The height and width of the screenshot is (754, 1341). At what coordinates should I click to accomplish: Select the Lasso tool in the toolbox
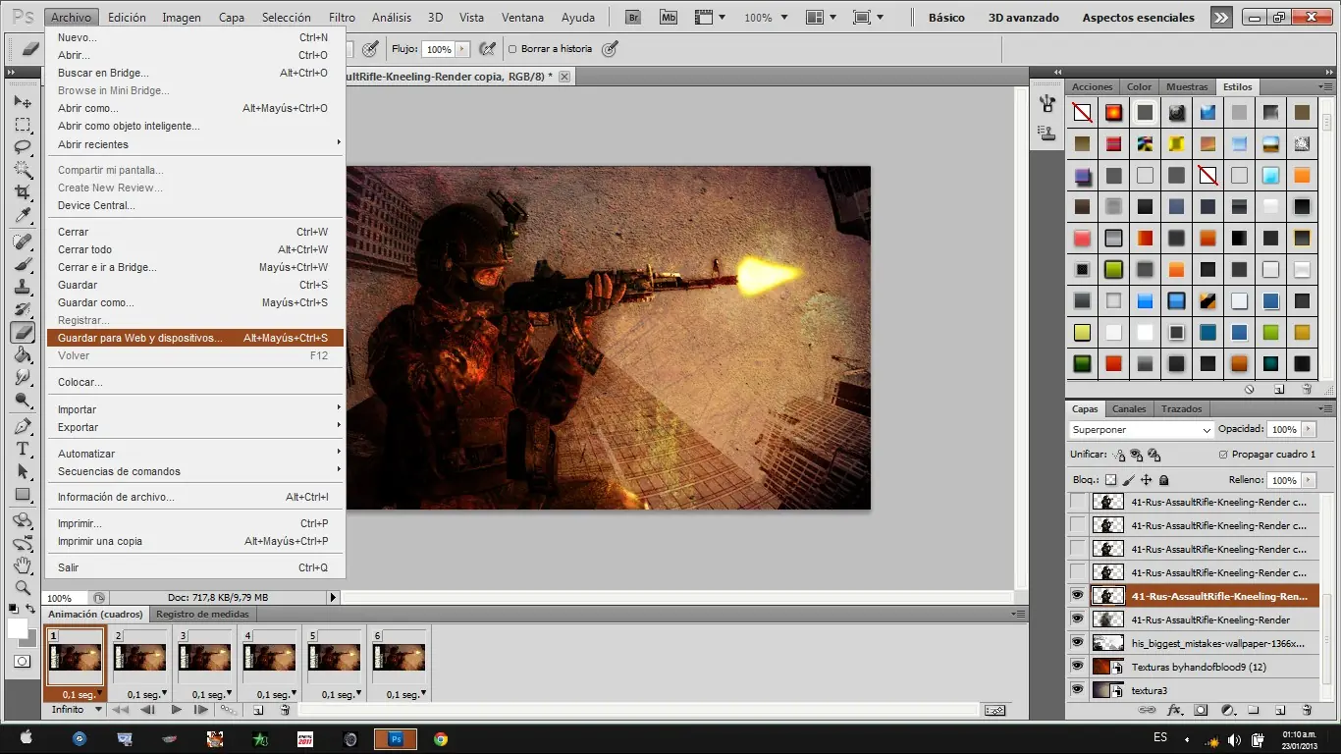pyautogui.click(x=23, y=147)
